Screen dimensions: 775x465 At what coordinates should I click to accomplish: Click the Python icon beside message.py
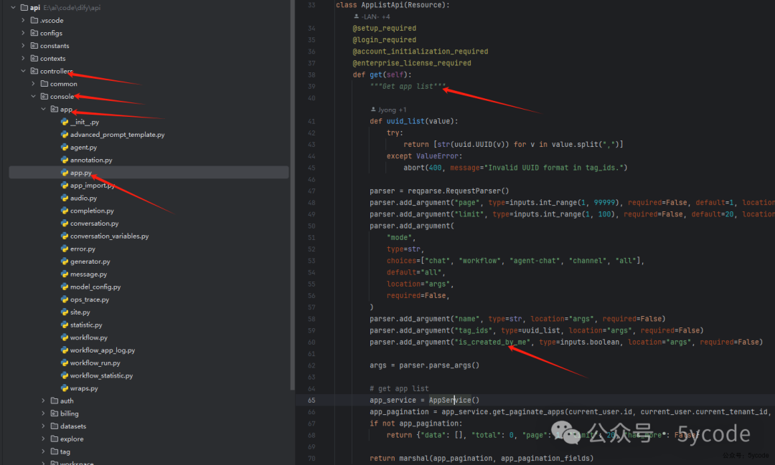tap(65, 274)
